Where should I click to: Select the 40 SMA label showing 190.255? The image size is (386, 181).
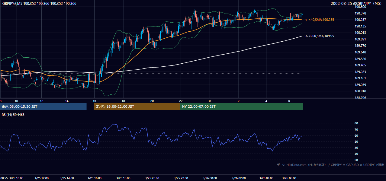coord(320,20)
